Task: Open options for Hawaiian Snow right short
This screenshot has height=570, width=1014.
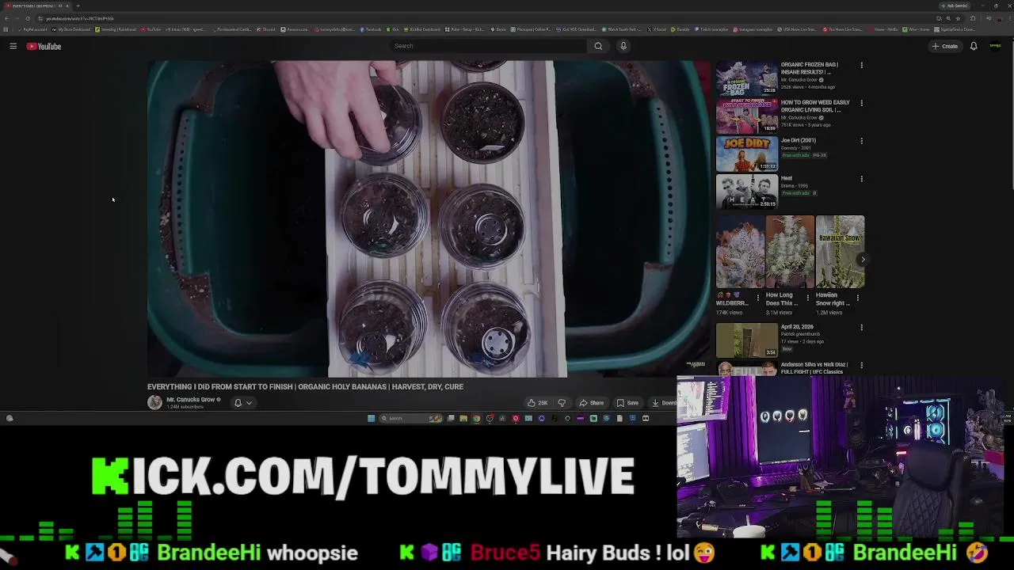Action: click(x=857, y=298)
